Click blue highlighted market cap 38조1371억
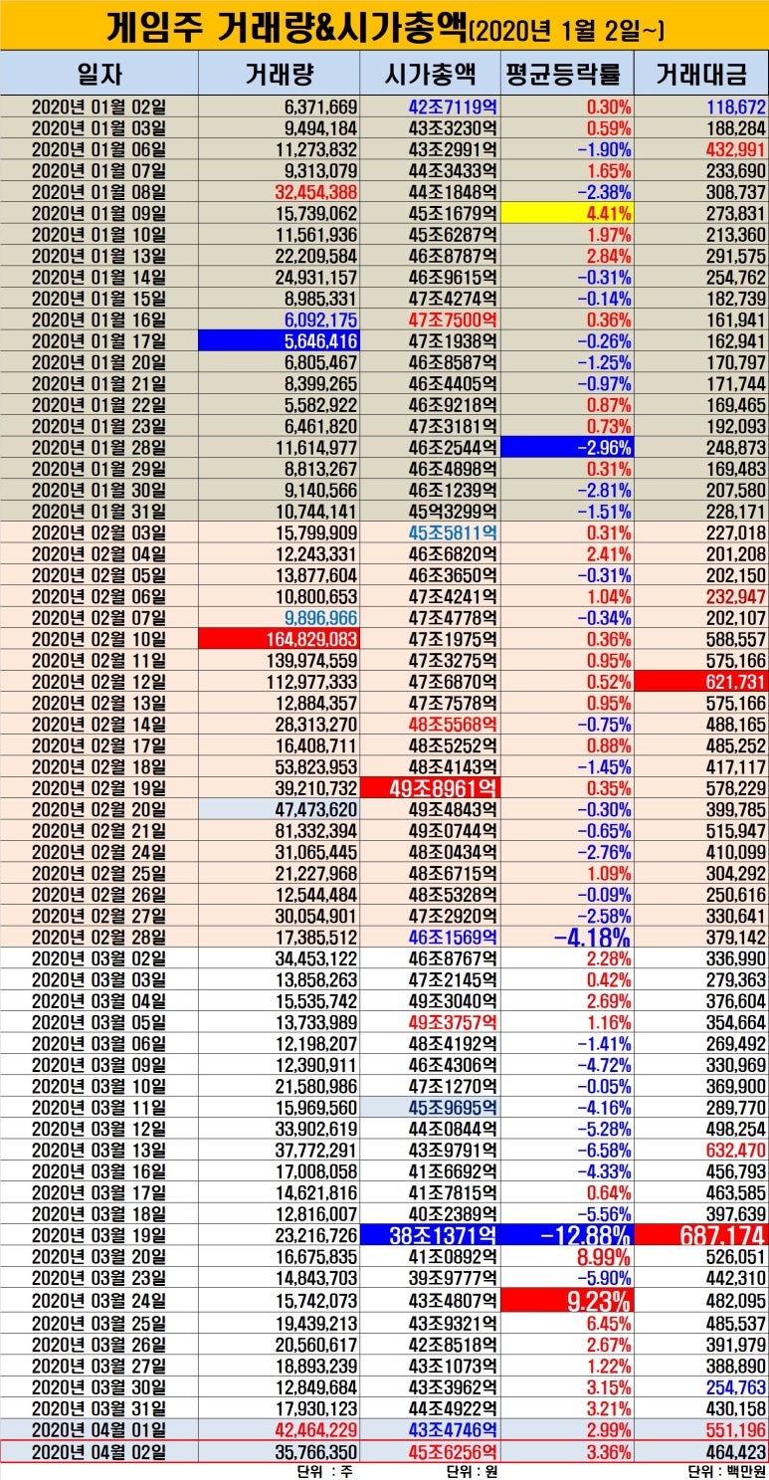The height and width of the screenshot is (1480, 769). [x=431, y=1235]
